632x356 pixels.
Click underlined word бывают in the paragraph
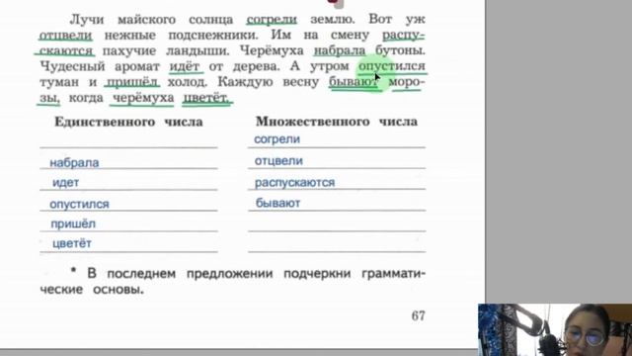tap(354, 82)
